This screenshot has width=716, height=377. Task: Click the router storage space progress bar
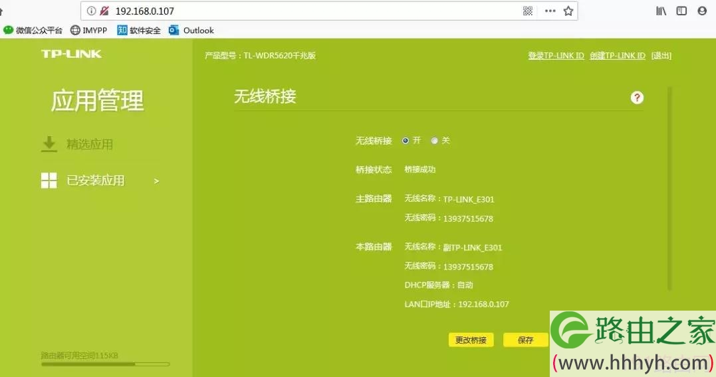(106, 364)
